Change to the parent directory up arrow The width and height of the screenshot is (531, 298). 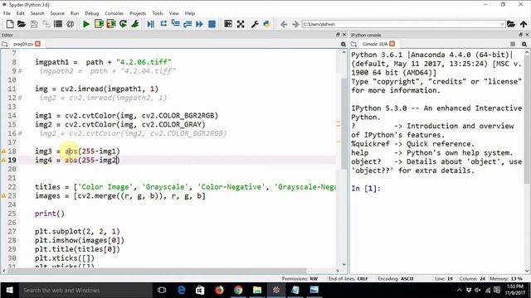tap(524, 24)
